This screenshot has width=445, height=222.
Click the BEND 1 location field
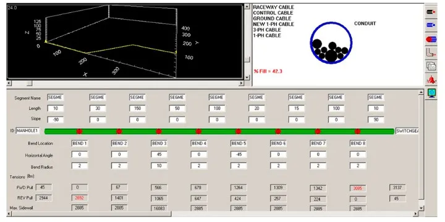pos(80,143)
